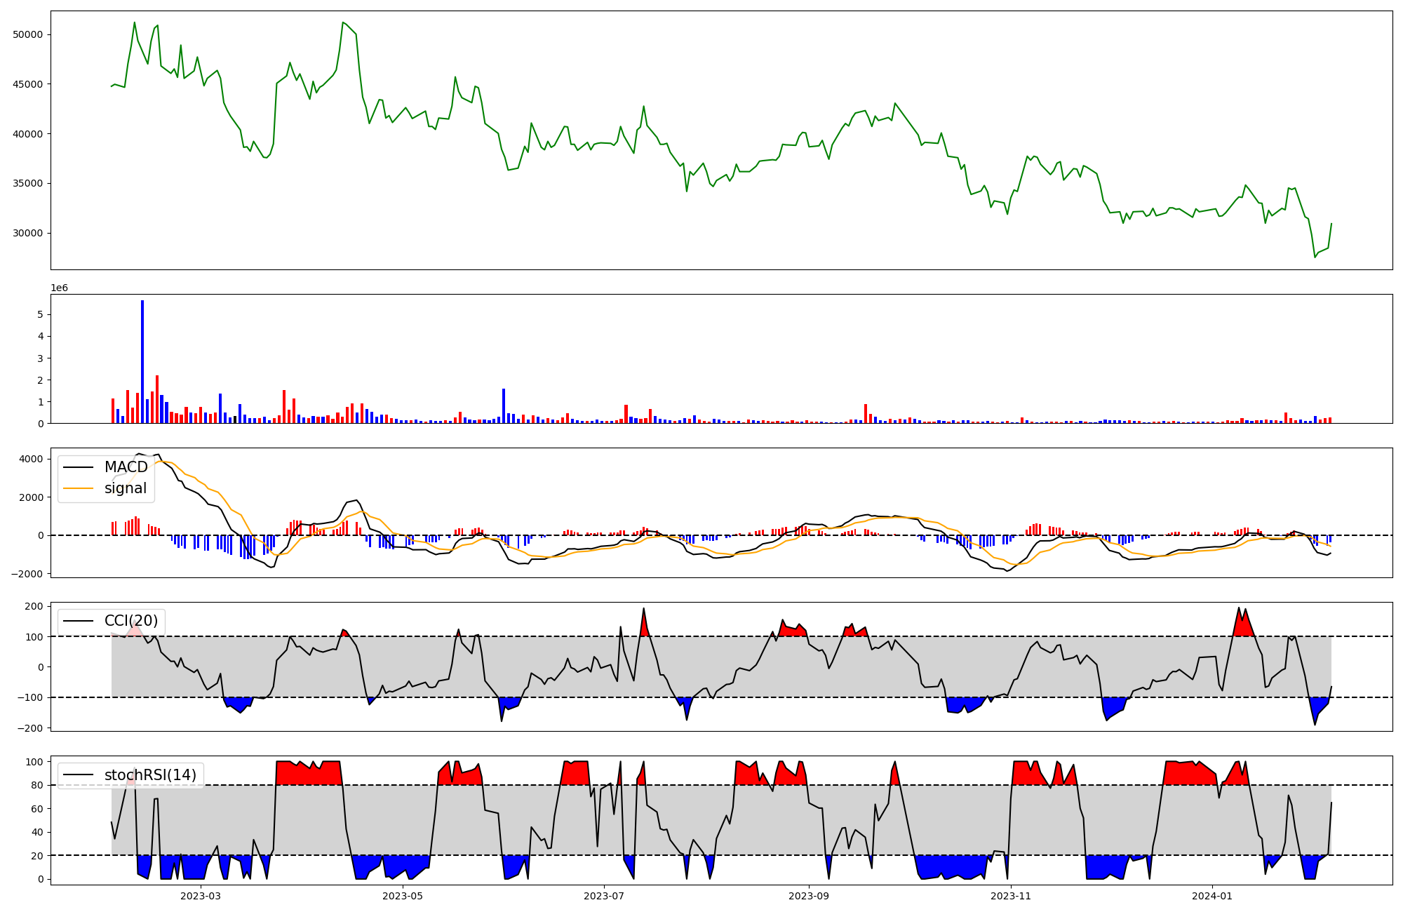Viewport: 1403px width, 912px height.
Task: Click the 2023-03 x-axis date label
Action: [x=201, y=896]
